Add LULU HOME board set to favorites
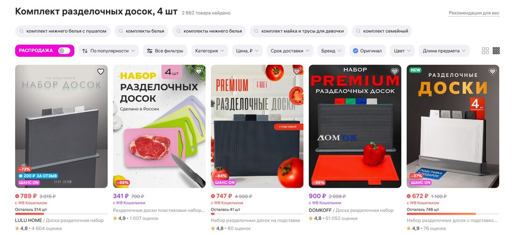Screen dimensions: 514x235 click(100, 72)
